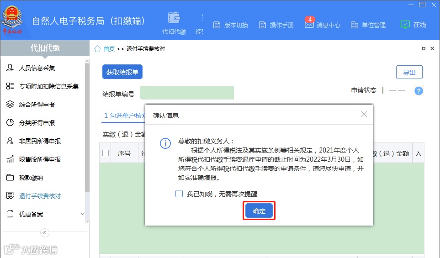440x258 pixels.
Task: Open the 代扣代缴 wallet module
Action: click(174, 24)
